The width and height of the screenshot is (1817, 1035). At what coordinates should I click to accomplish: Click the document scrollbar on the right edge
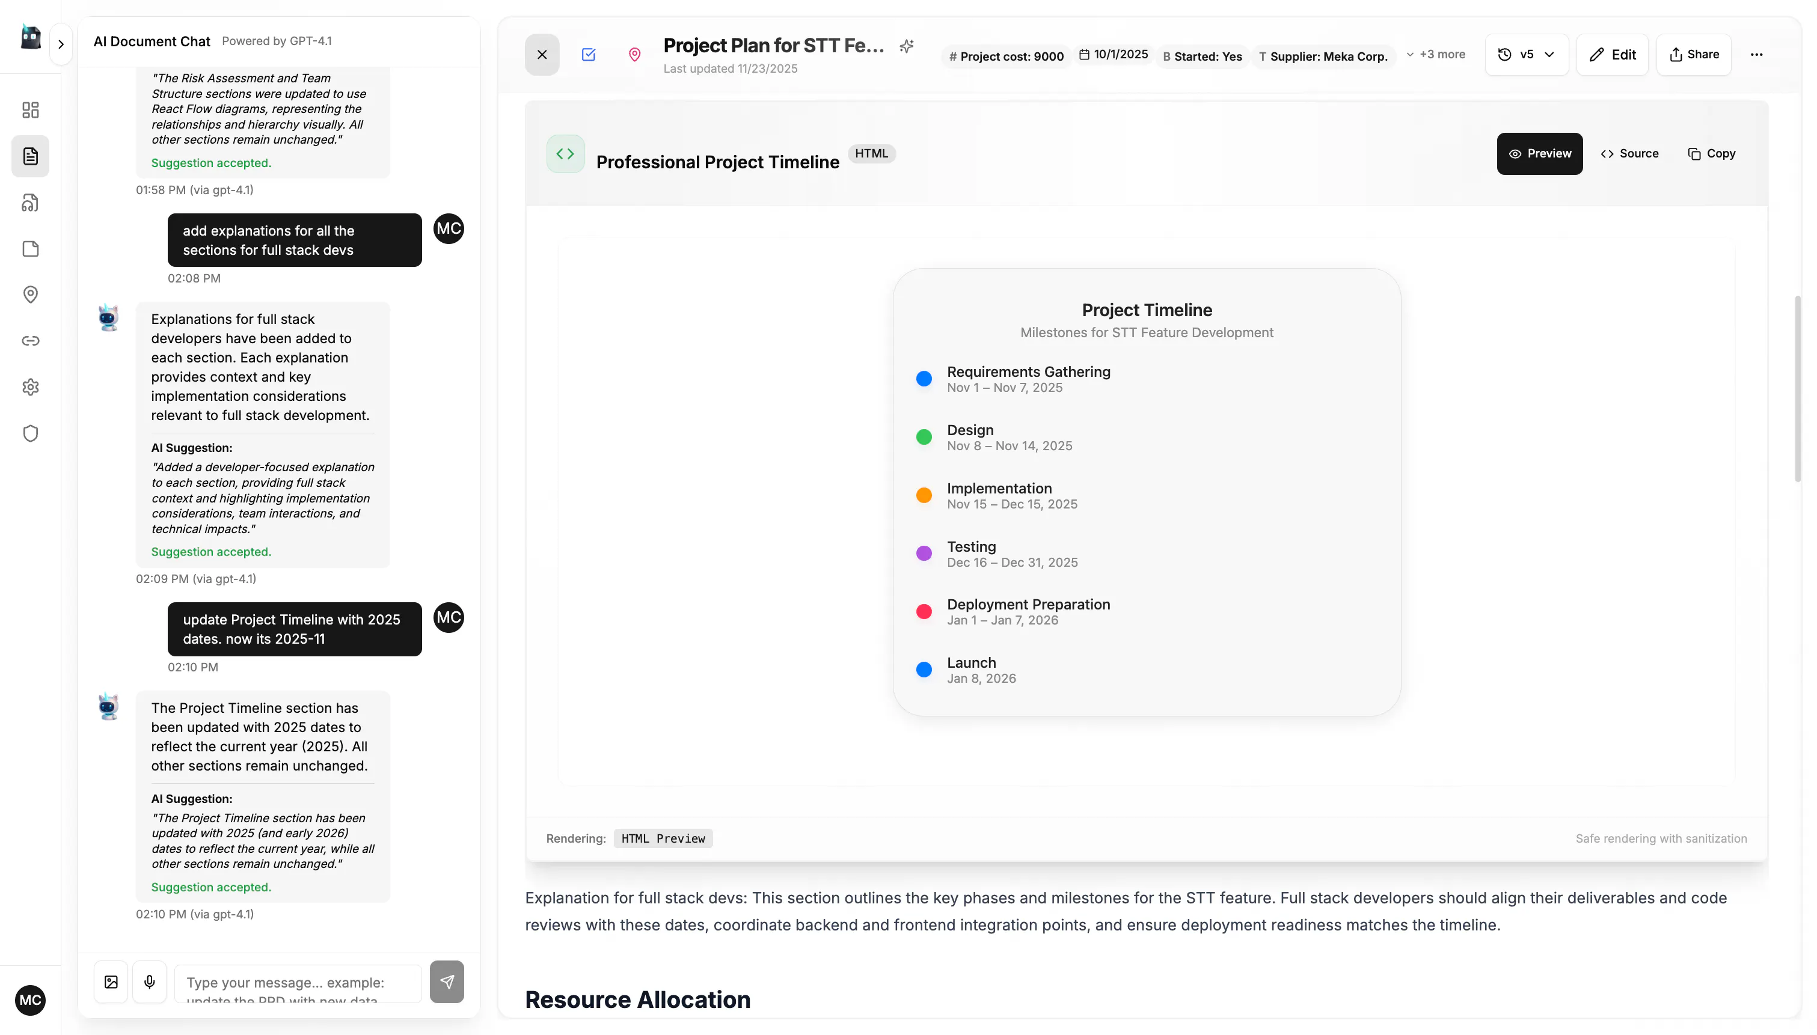pyautogui.click(x=1797, y=388)
